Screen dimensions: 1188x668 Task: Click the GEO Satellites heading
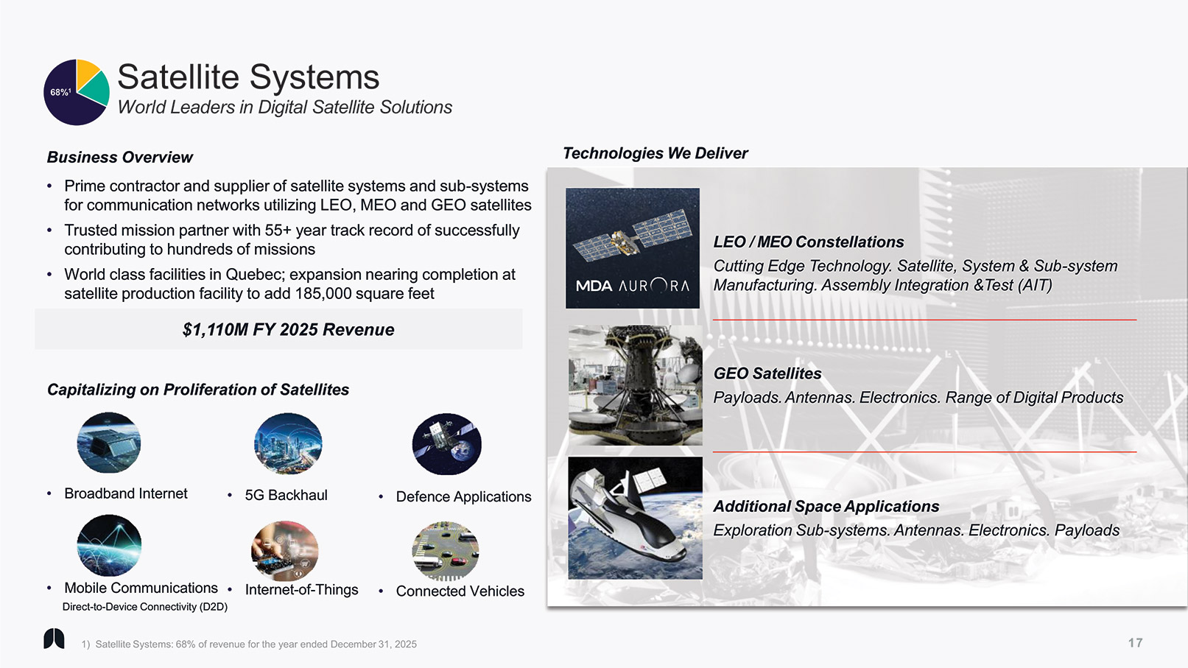click(767, 373)
